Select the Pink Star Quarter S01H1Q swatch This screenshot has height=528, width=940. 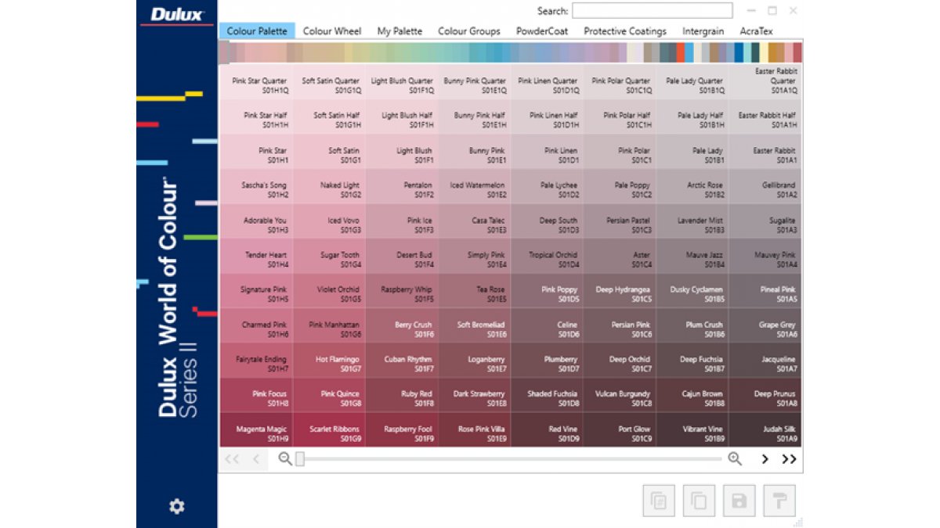click(x=255, y=81)
